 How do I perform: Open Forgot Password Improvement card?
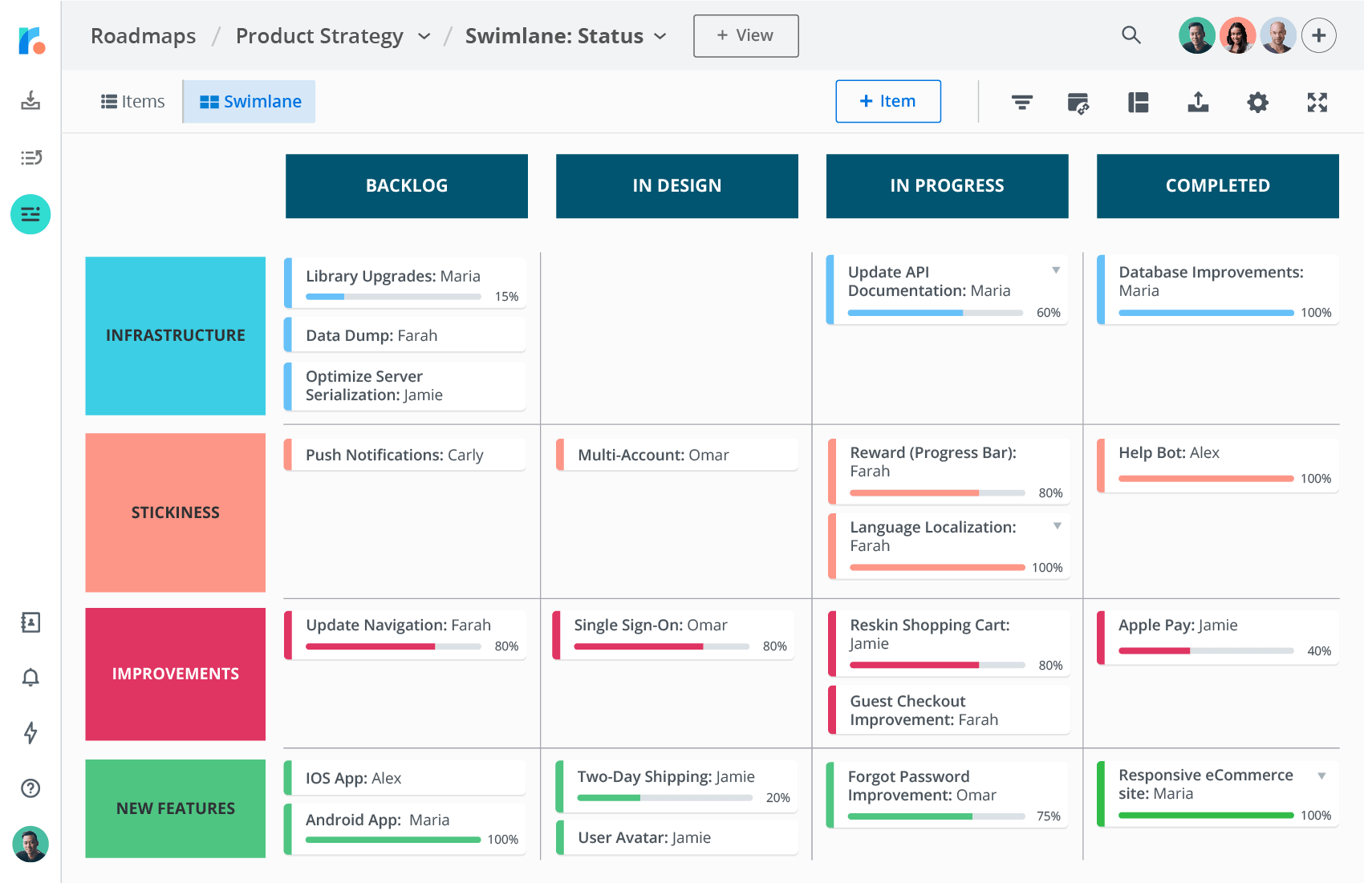click(x=948, y=795)
